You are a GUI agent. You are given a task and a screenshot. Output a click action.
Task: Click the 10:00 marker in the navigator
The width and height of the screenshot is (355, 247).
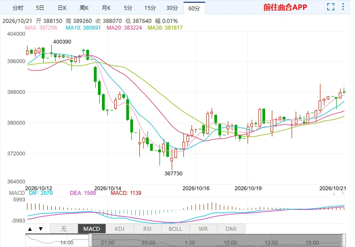tap(230, 243)
